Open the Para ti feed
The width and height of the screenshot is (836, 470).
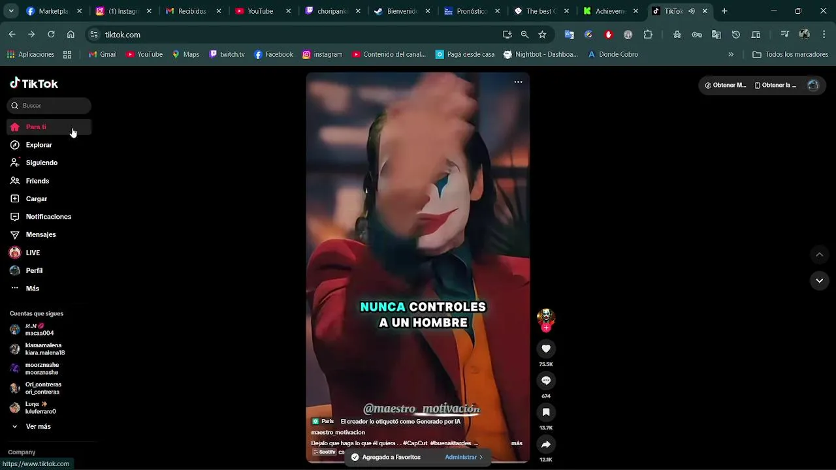49,127
